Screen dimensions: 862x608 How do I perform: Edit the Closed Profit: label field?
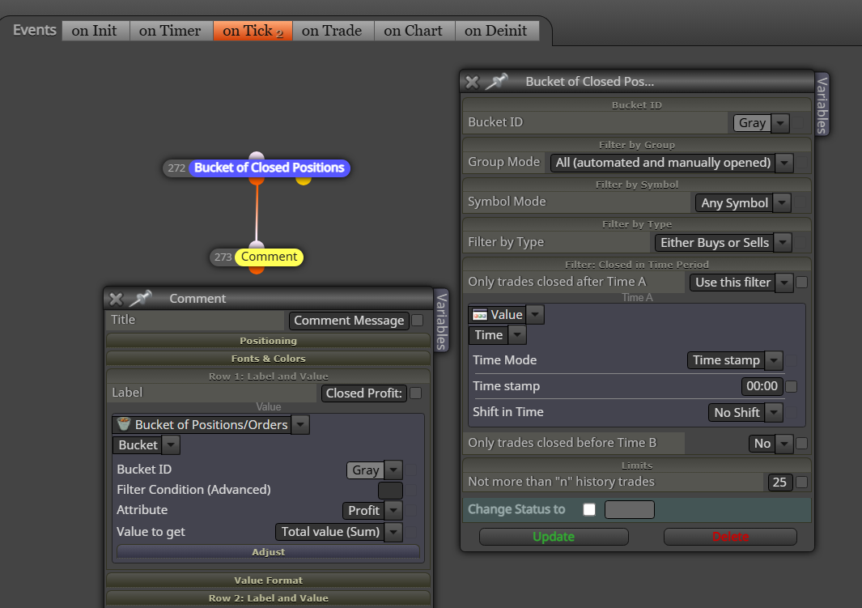click(x=364, y=393)
